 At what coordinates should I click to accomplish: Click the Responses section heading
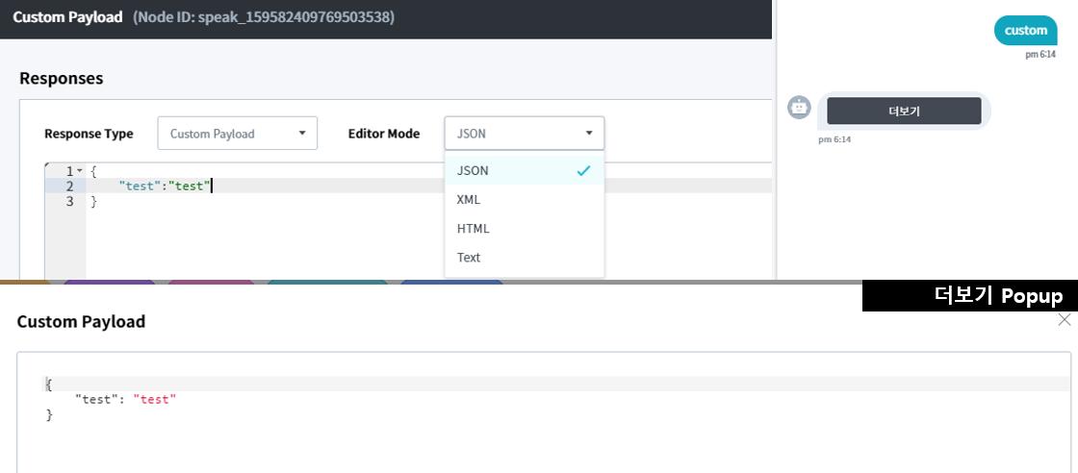click(x=61, y=78)
